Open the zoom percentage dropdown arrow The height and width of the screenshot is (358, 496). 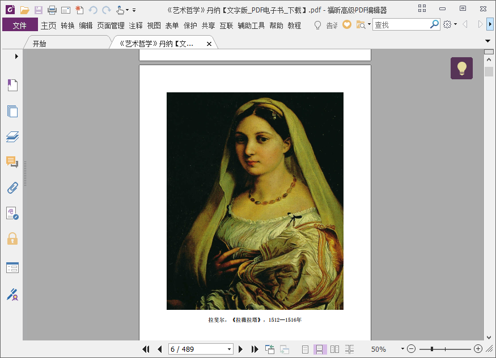pyautogui.click(x=402, y=349)
